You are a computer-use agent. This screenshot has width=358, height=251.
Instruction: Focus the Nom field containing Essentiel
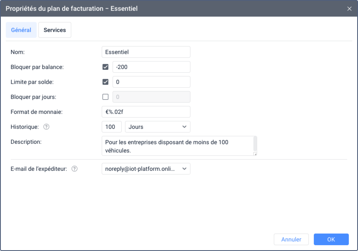coord(146,52)
